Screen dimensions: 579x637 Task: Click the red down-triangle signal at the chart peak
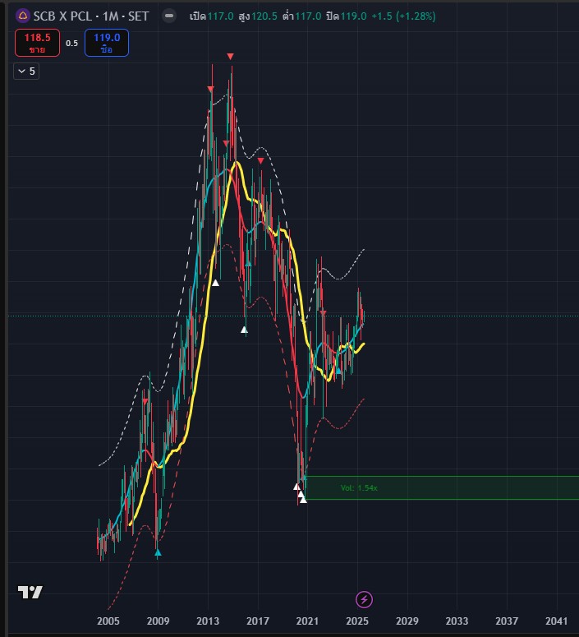[x=230, y=57]
